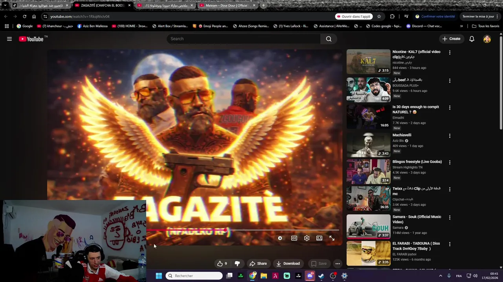Go to Chrome home page button
The height and width of the screenshot is (282, 503).
pos(34,16)
